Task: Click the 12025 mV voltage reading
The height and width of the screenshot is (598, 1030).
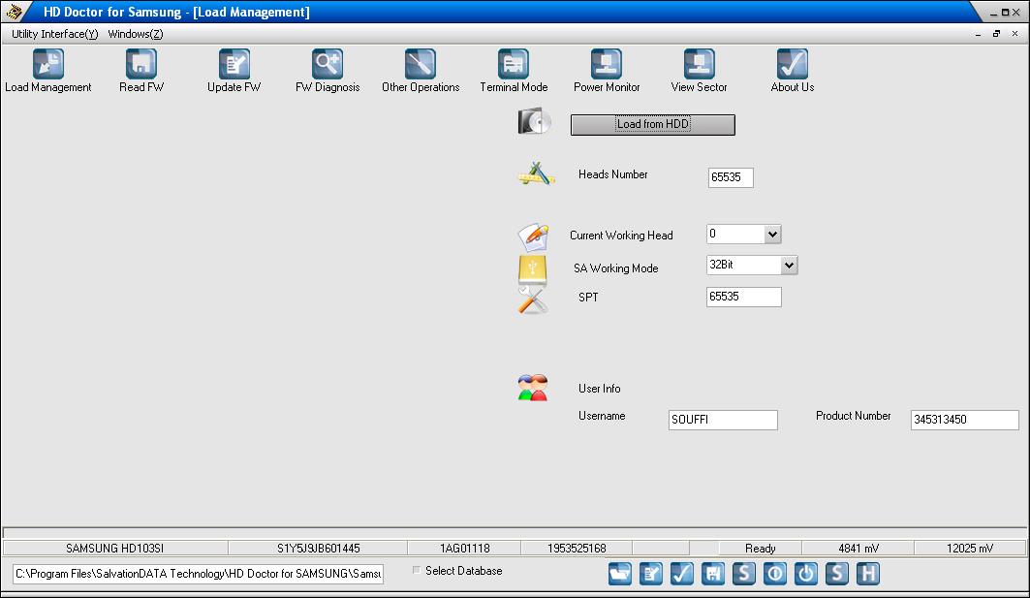Action: coord(970,548)
